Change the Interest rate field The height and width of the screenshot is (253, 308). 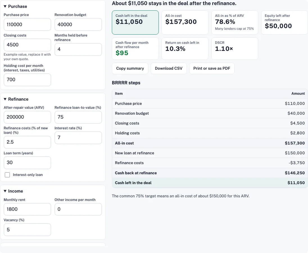(x=78, y=137)
